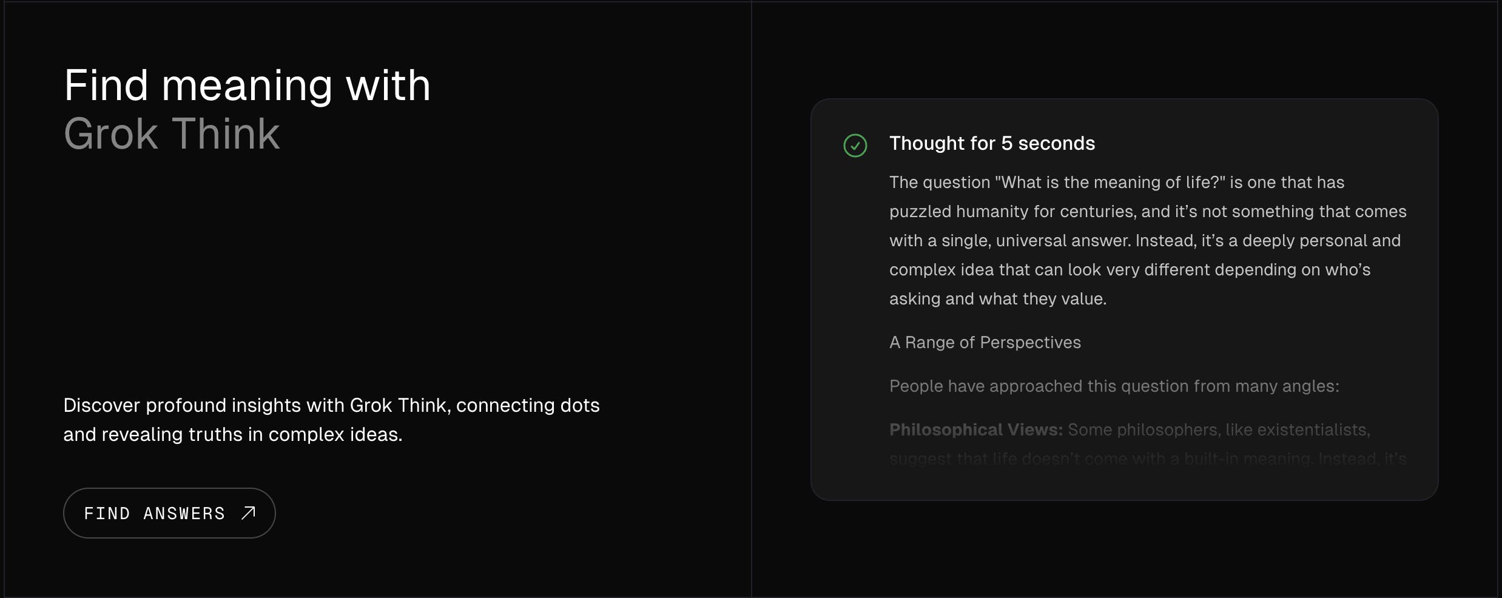Click the "asking and what they value." line
Image resolution: width=1502 pixels, height=598 pixels.
997,299
